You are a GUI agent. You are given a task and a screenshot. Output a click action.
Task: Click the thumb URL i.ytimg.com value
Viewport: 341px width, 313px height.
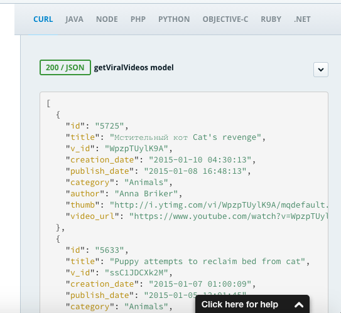point(219,205)
